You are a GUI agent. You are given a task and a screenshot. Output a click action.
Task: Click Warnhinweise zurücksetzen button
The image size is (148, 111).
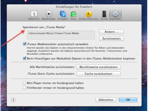99,67
